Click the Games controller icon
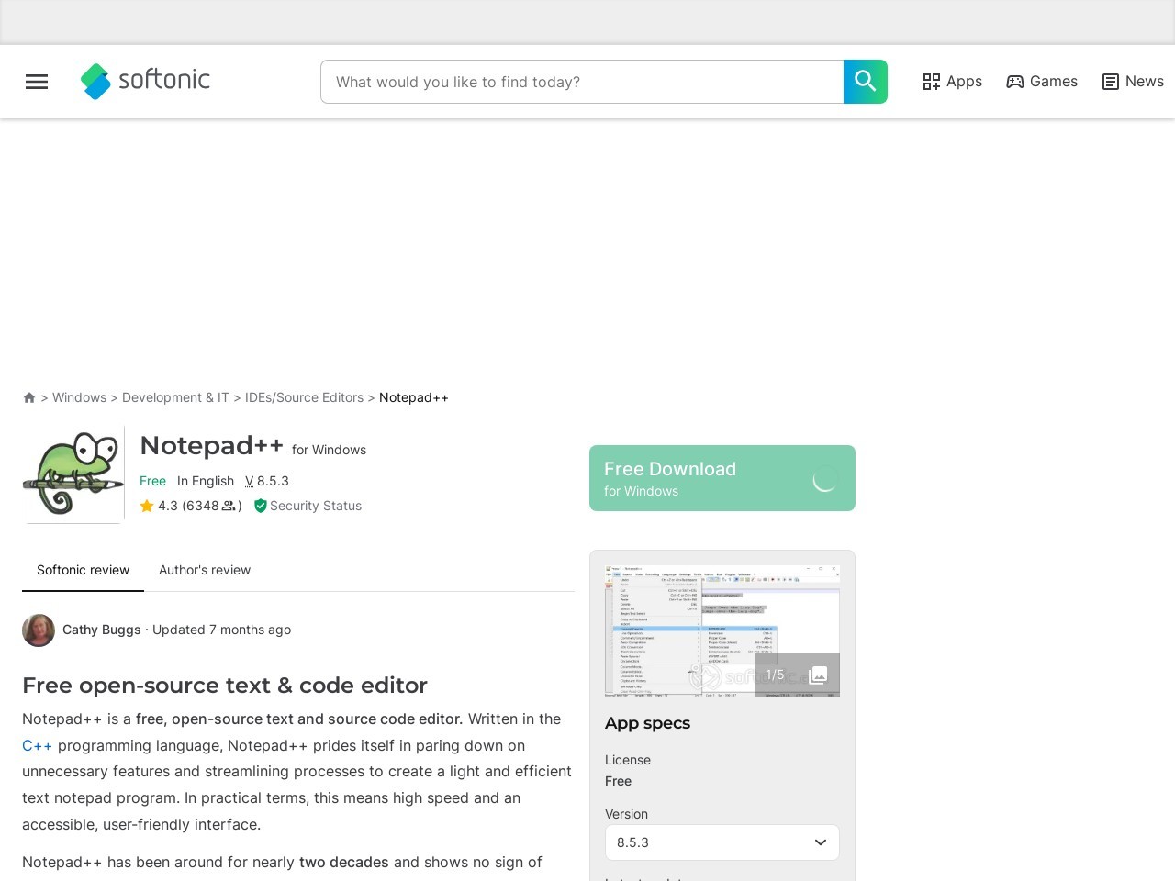This screenshot has width=1175, height=881. [1015, 82]
